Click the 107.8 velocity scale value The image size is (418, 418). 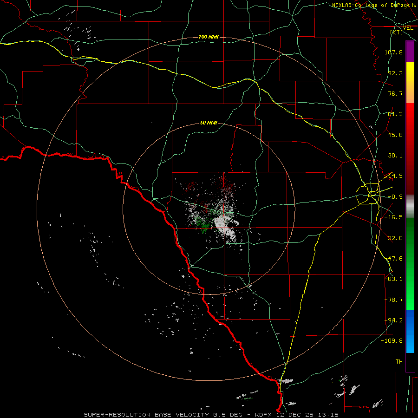coord(393,52)
